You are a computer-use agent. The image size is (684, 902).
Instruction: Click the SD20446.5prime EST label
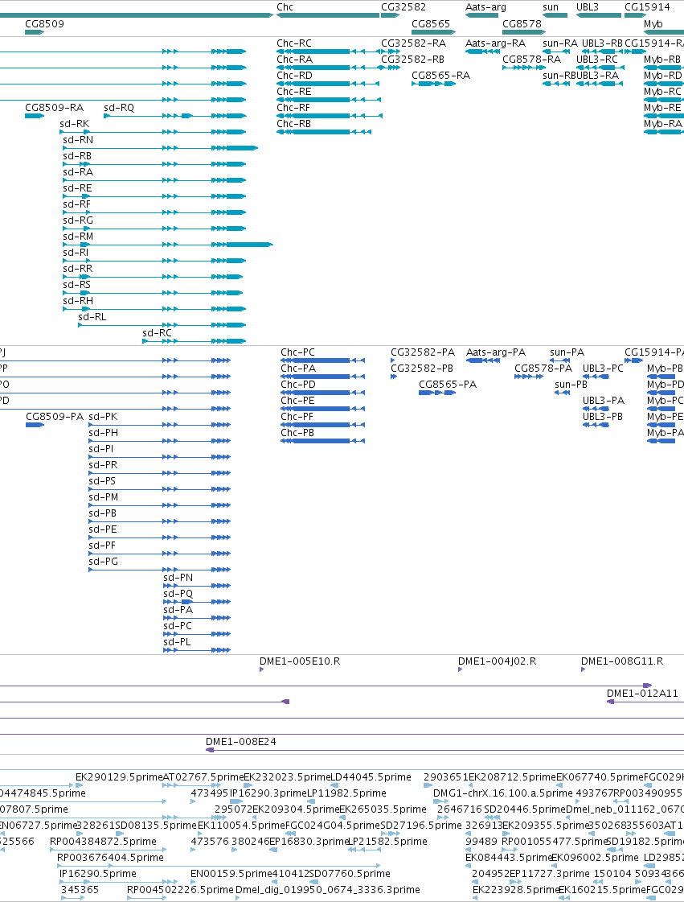click(525, 809)
